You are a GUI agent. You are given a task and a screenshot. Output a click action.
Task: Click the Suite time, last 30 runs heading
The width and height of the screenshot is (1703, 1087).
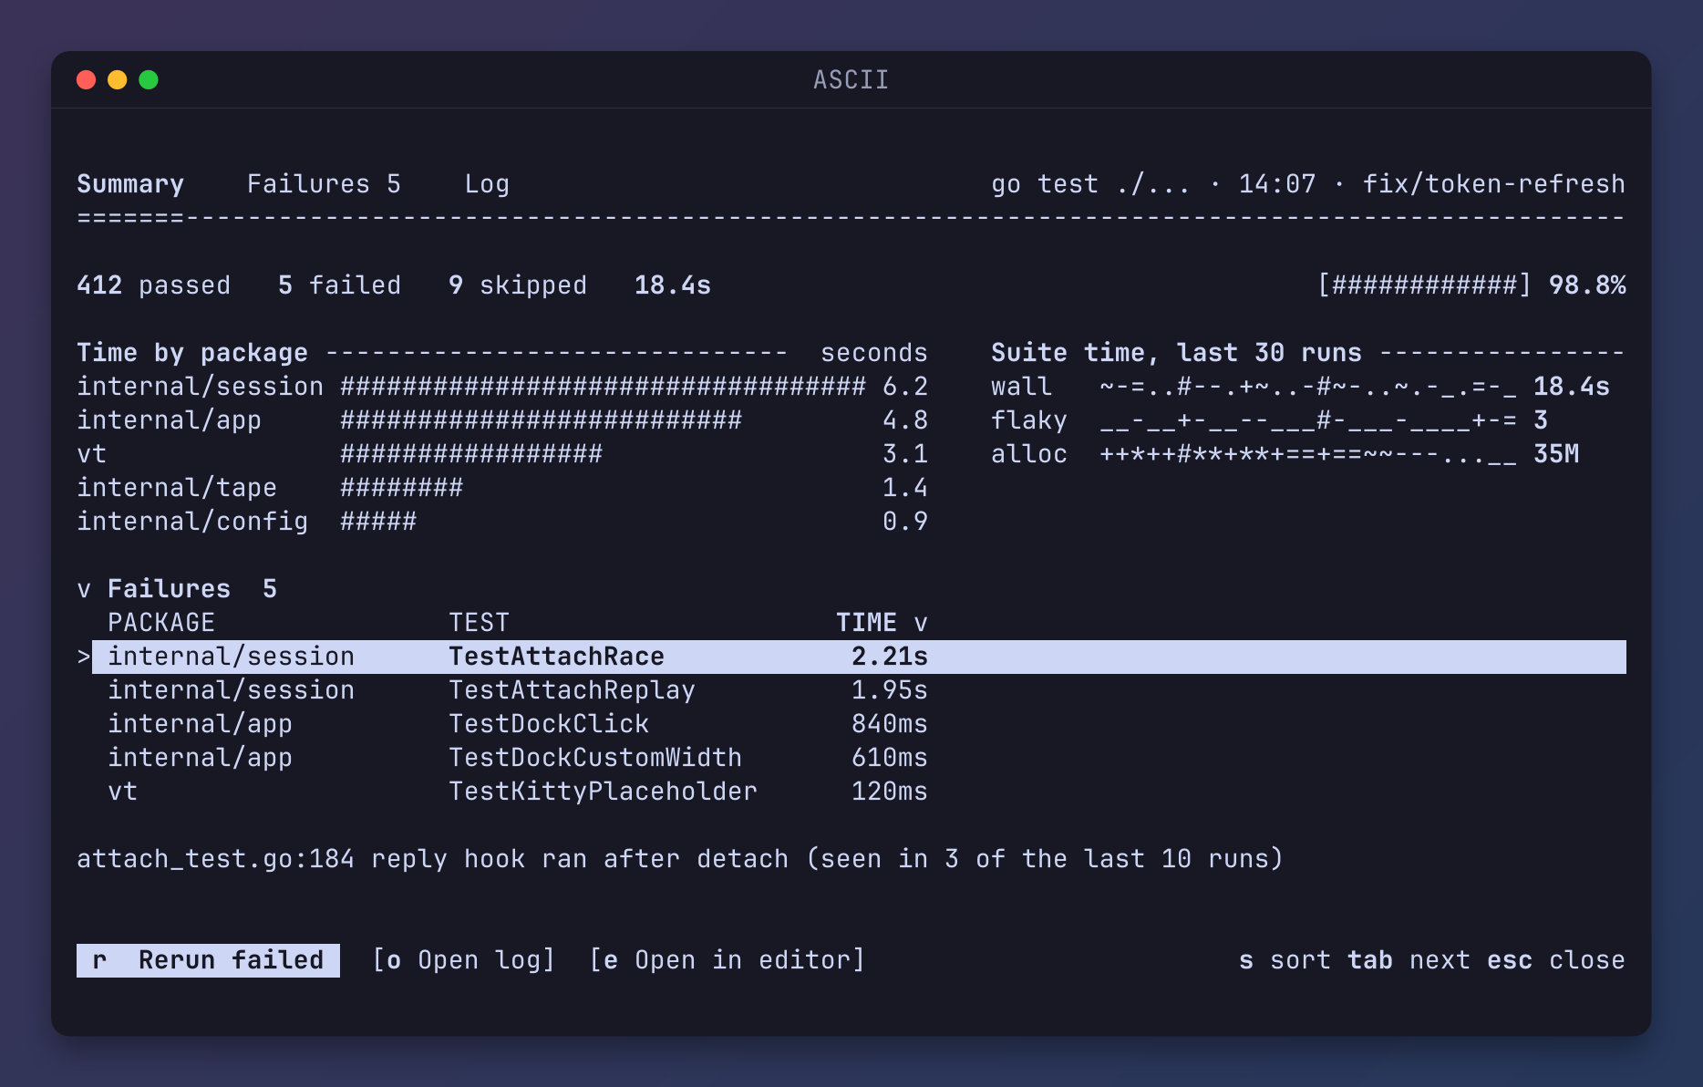tap(1176, 353)
